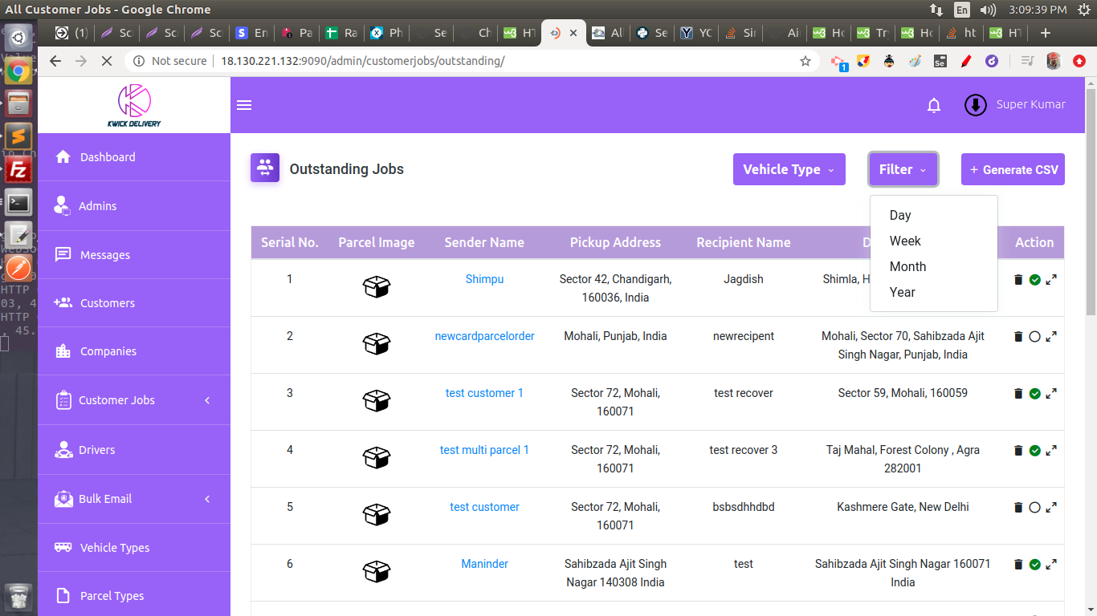The width and height of the screenshot is (1097, 616).
Task: Toggle the hamburger sidebar menu icon
Action: [244, 105]
